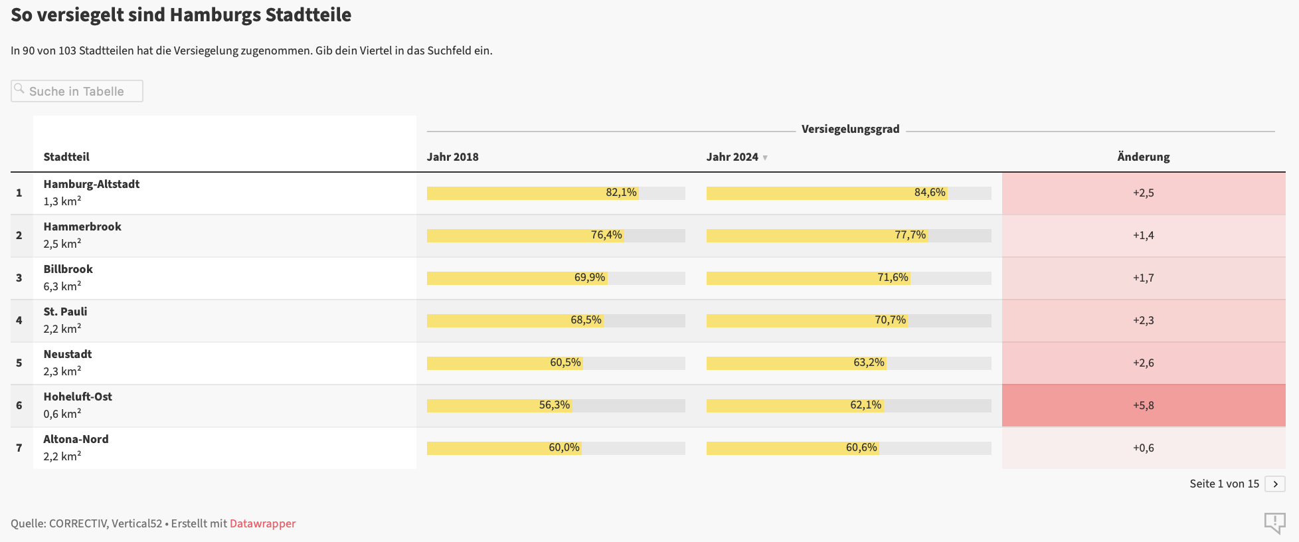Click Hammerbrook 2018 bar showing 76,4%
This screenshot has height=542, width=1299.
[x=525, y=235]
